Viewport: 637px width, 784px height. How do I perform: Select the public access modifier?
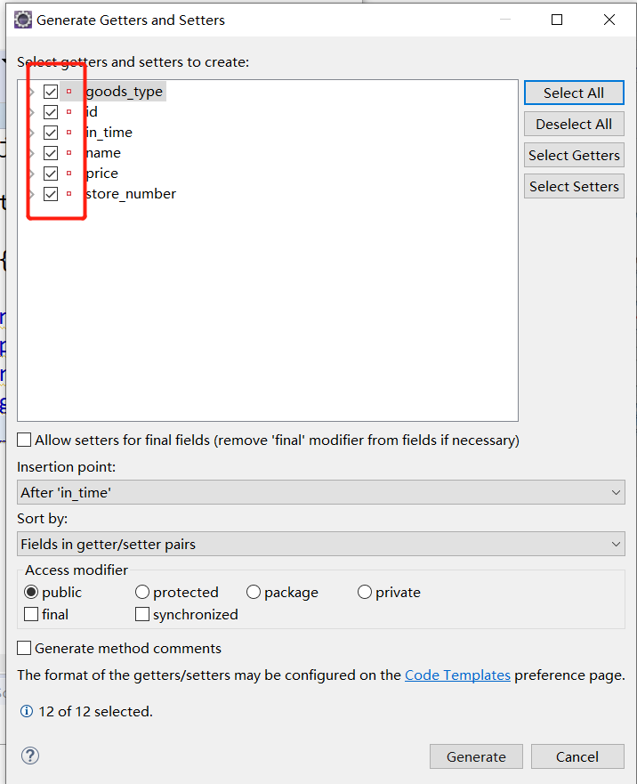pyautogui.click(x=31, y=592)
